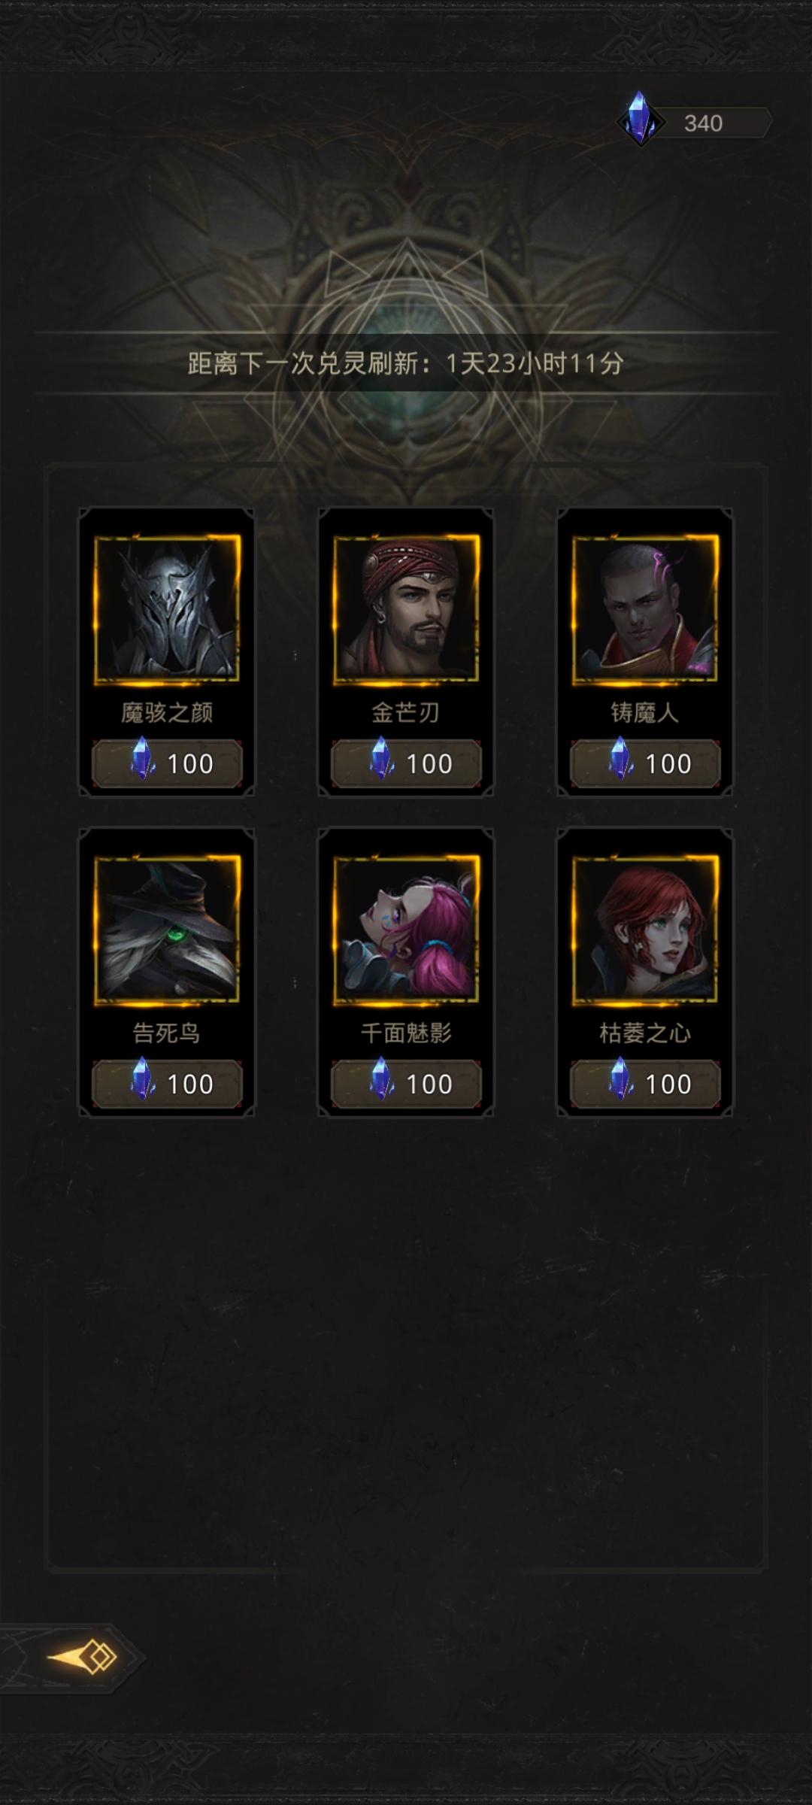This screenshot has height=1805, width=812.
Task: Purchase 金芒刃 with the 100 button
Action: 406,763
